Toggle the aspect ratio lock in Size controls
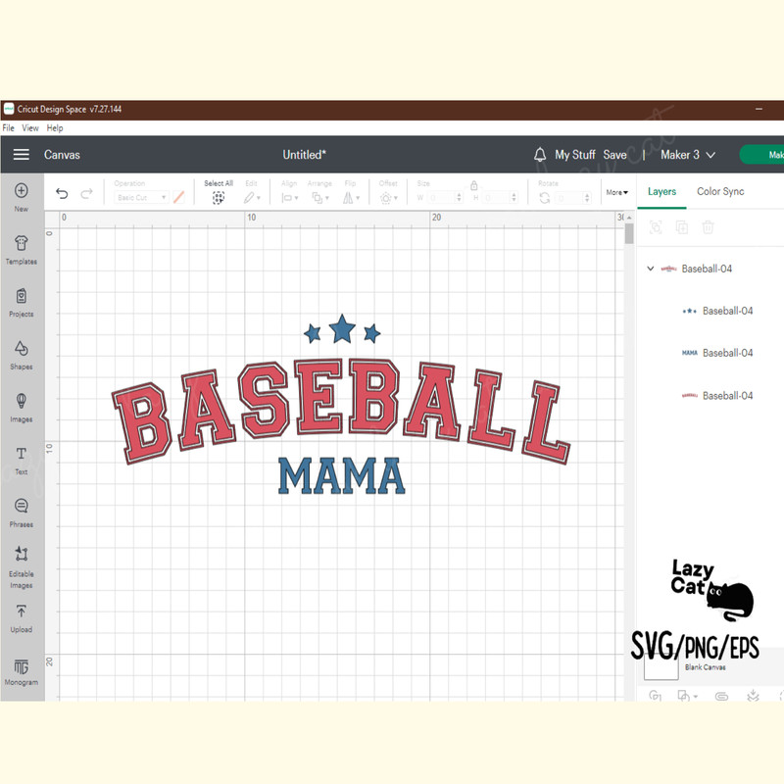 [x=474, y=184]
